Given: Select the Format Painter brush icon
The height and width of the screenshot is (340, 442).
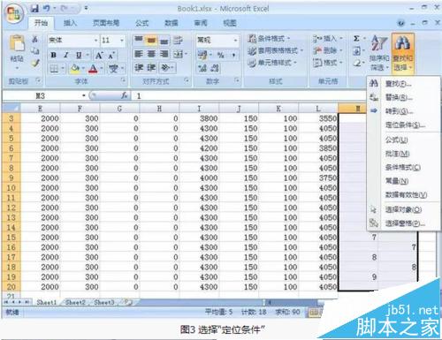Looking at the screenshot, I should [x=35, y=63].
